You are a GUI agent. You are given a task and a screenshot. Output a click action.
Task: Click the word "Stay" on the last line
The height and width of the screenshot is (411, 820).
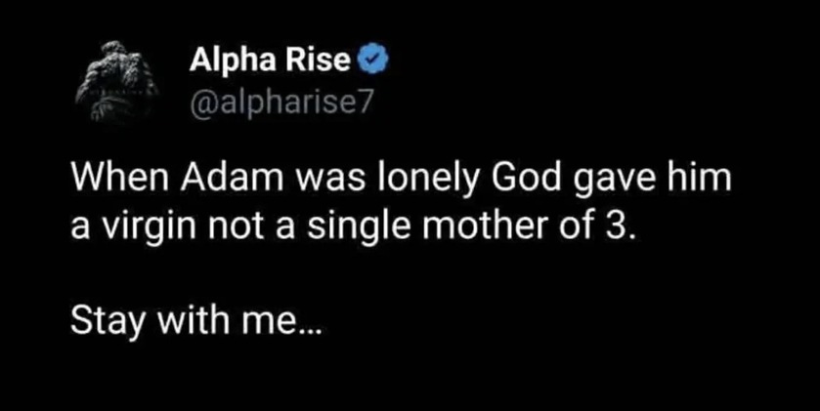pos(105,322)
